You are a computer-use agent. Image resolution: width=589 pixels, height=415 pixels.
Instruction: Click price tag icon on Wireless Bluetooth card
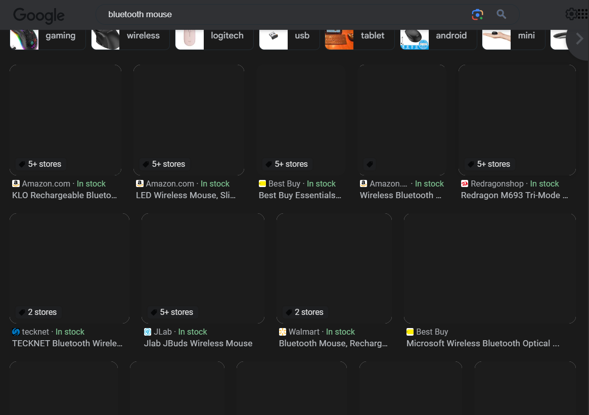pos(370,164)
